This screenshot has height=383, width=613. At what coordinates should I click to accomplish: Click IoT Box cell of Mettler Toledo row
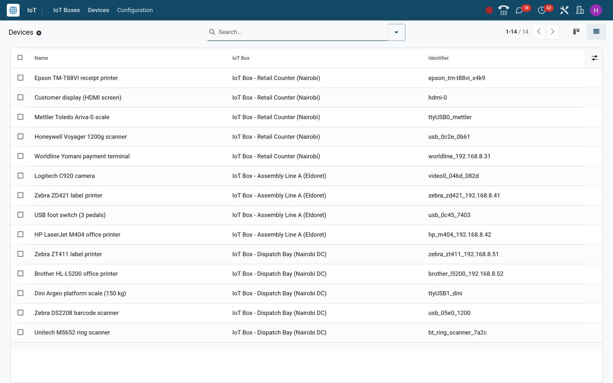point(276,117)
